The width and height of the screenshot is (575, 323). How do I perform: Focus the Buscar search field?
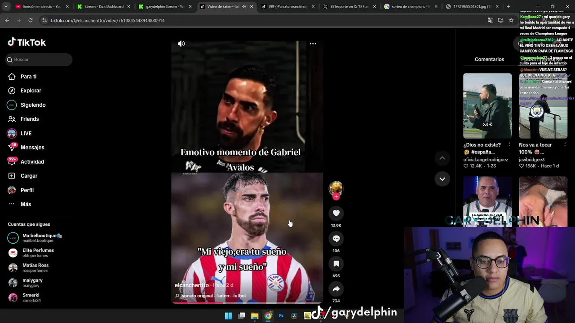point(39,59)
